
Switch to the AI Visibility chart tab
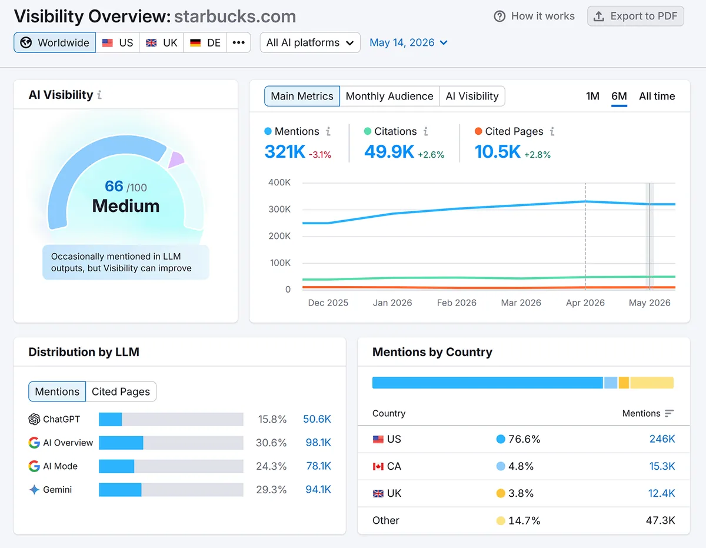coord(472,96)
